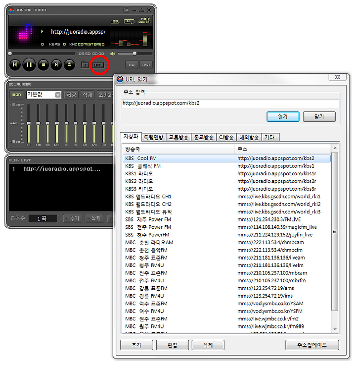The height and width of the screenshot is (365, 356).
Task: Toggle the repeat All icon
Action: click(x=129, y=21)
